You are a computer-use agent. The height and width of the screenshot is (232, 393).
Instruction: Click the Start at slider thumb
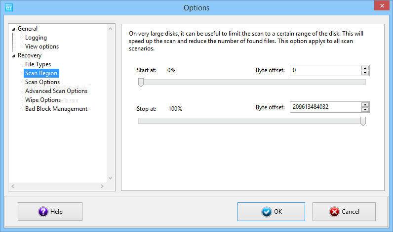(141, 83)
